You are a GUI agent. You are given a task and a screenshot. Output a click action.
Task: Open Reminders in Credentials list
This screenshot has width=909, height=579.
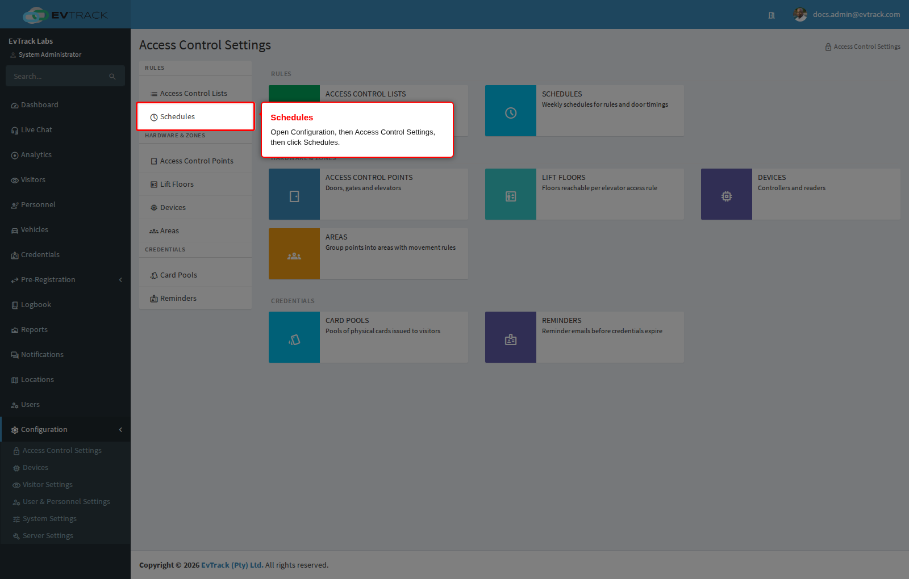pyautogui.click(x=195, y=299)
